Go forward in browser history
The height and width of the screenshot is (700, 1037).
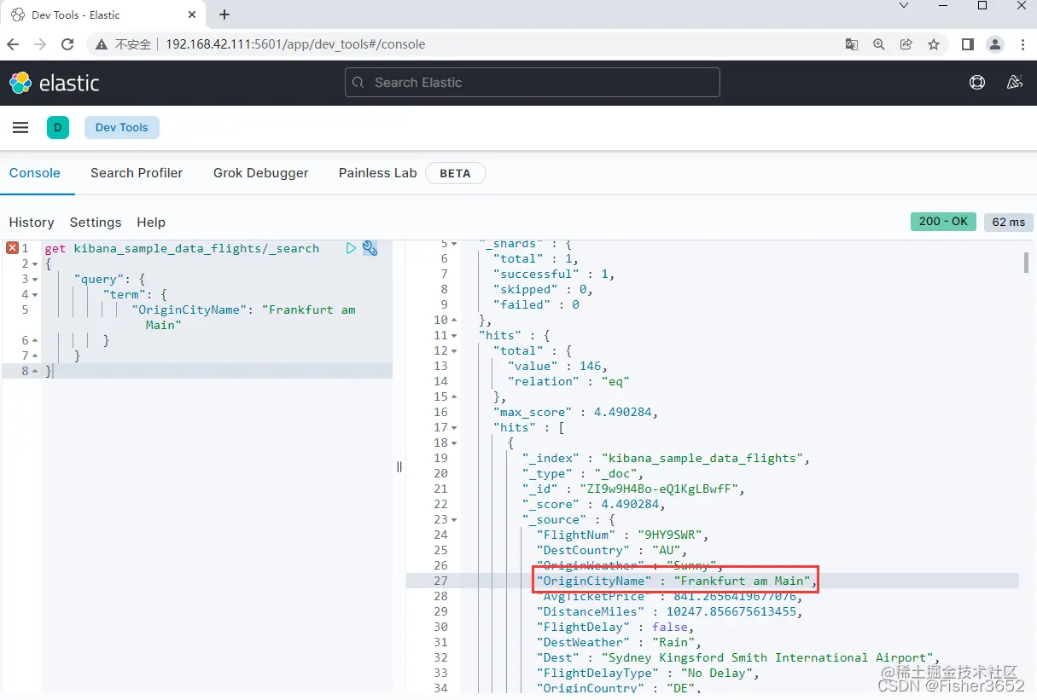tap(40, 44)
